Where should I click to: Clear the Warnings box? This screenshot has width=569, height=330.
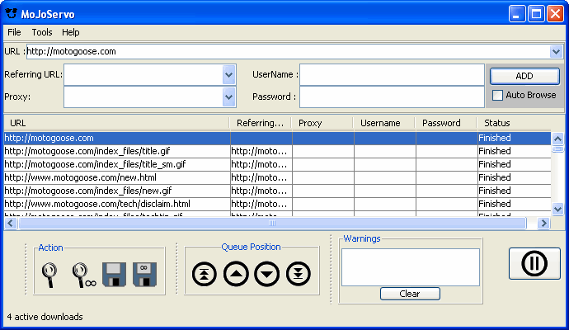click(x=410, y=294)
